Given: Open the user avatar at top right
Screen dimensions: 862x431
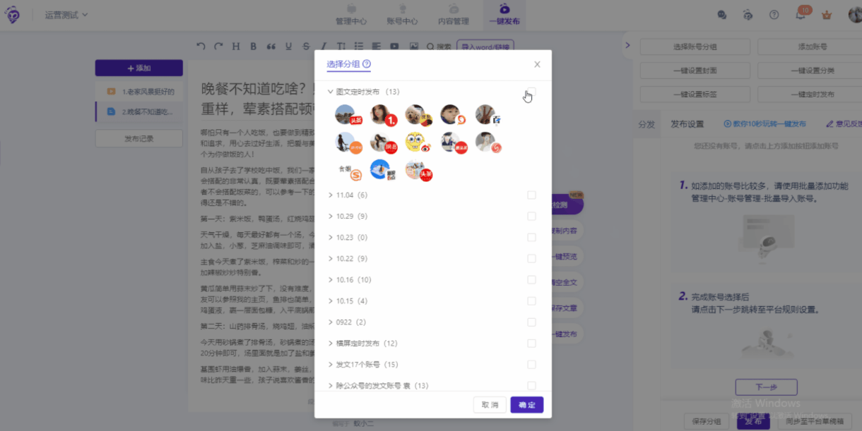Looking at the screenshot, I should [x=855, y=14].
